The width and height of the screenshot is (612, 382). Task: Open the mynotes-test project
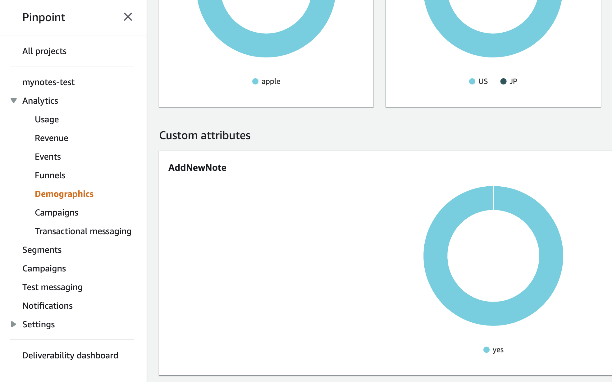point(48,82)
